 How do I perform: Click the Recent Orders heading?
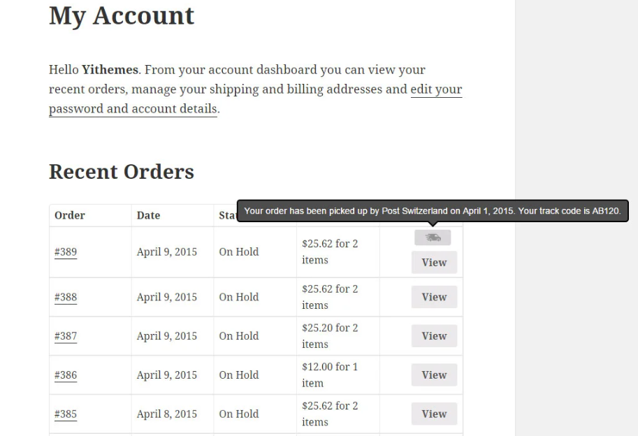122,171
